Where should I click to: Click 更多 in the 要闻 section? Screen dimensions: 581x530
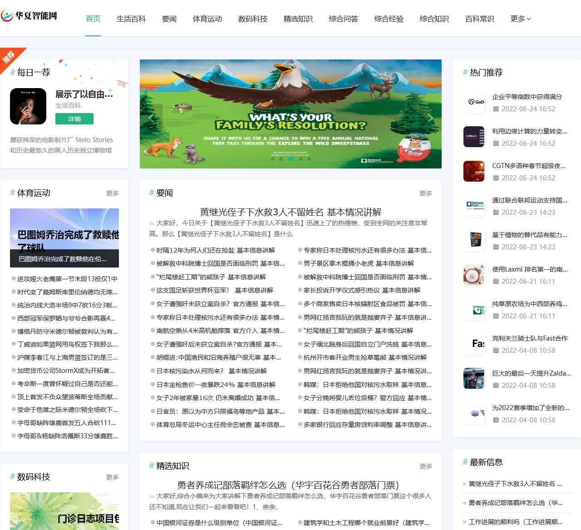(426, 193)
